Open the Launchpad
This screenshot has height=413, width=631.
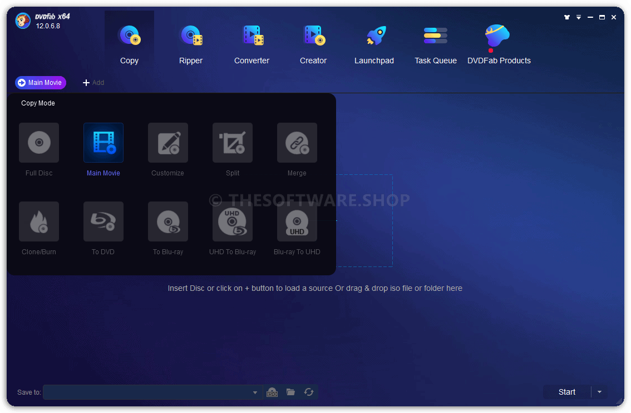374,44
